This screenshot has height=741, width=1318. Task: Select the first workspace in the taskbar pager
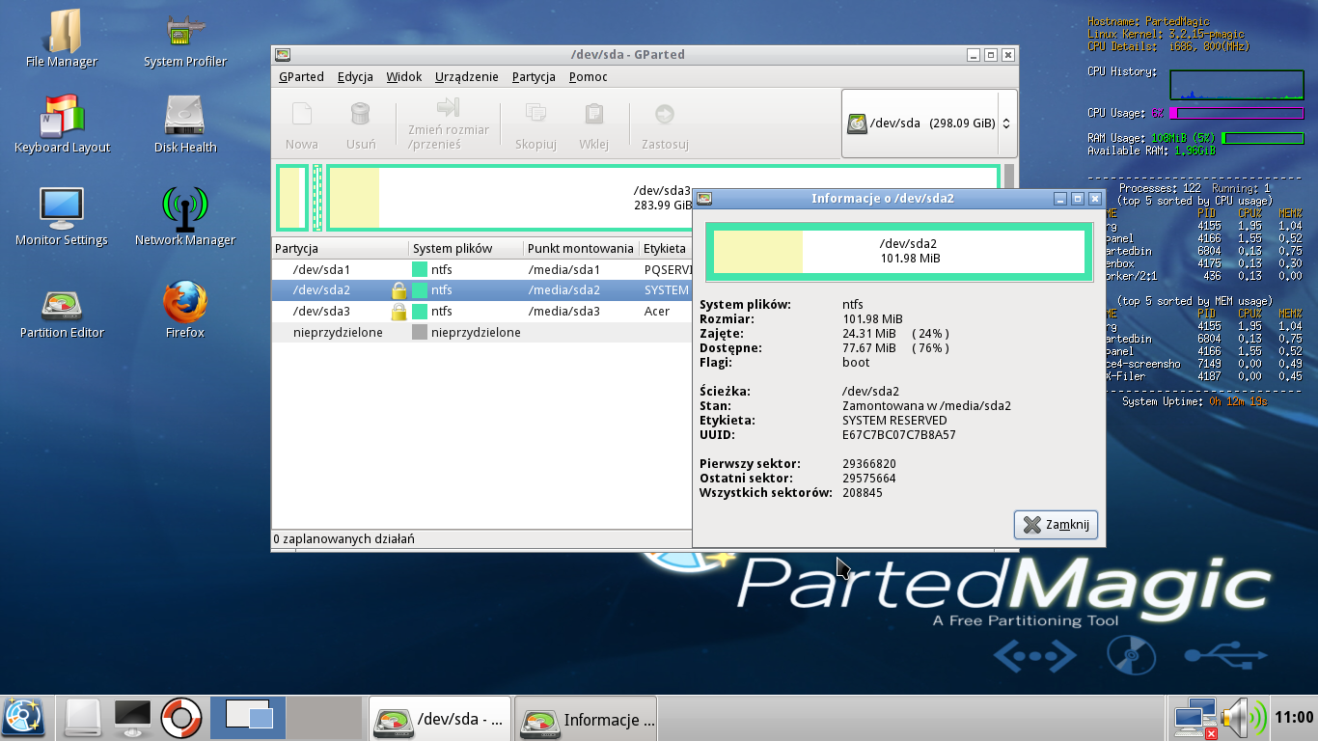pos(248,718)
